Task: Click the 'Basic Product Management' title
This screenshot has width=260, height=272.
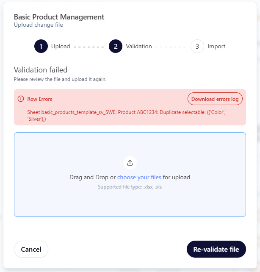Action: coord(59,17)
